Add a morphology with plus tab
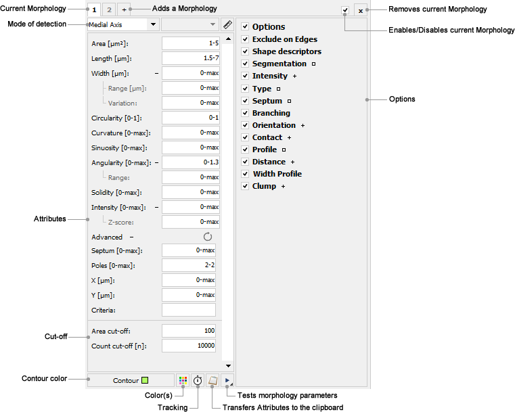This screenshot has height=412, width=515. point(124,10)
